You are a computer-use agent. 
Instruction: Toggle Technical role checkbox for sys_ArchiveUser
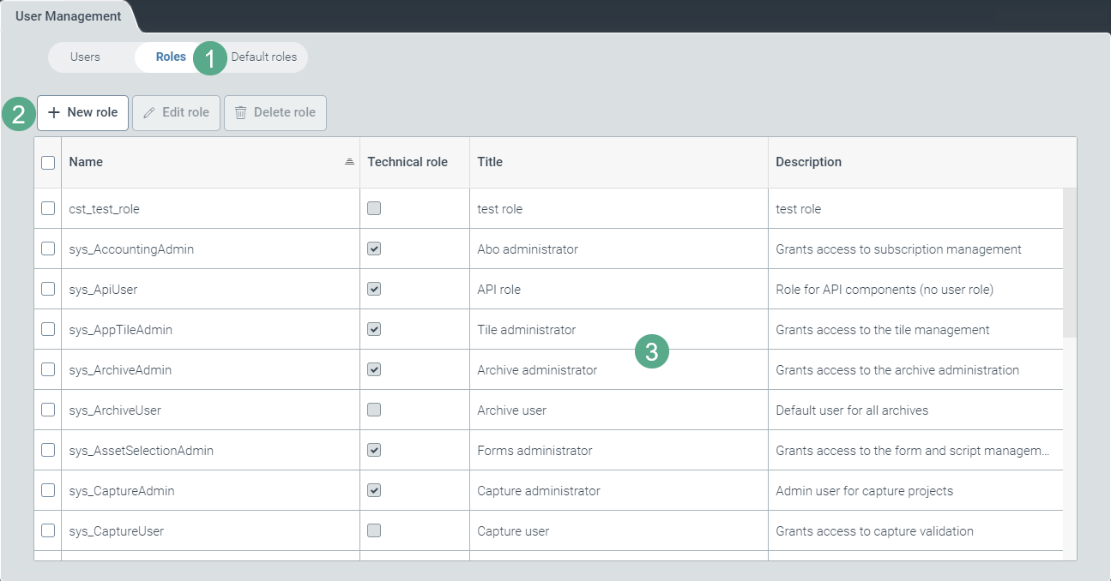coord(374,410)
